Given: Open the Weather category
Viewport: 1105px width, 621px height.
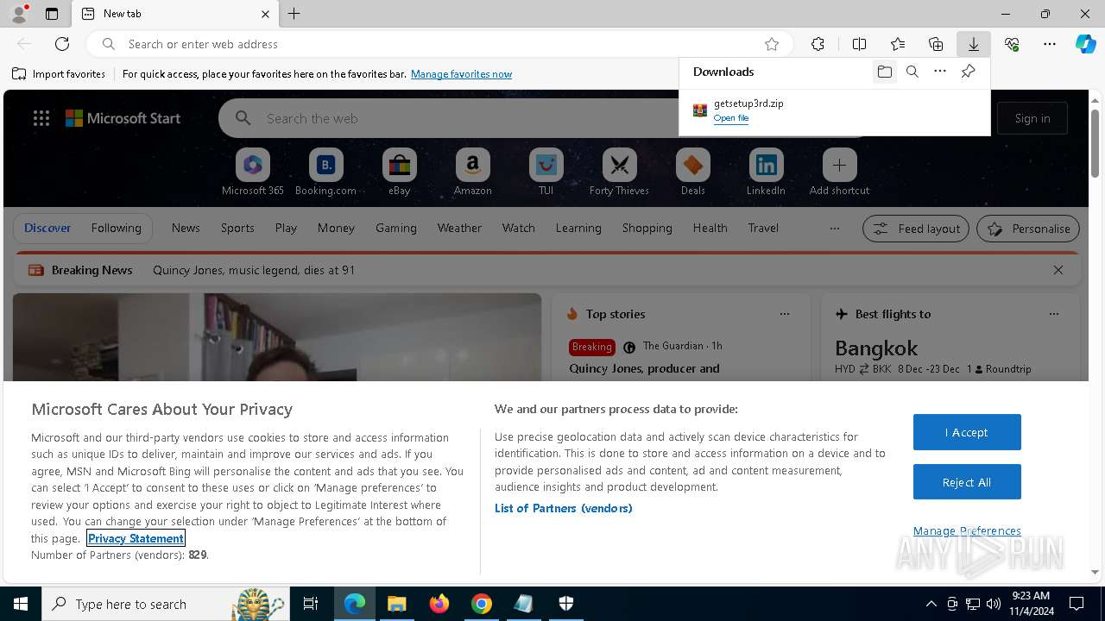Looking at the screenshot, I should tap(459, 228).
